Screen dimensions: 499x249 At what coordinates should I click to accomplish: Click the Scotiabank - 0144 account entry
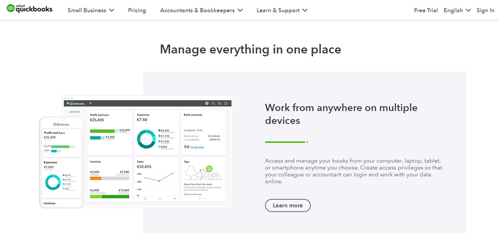click(192, 130)
